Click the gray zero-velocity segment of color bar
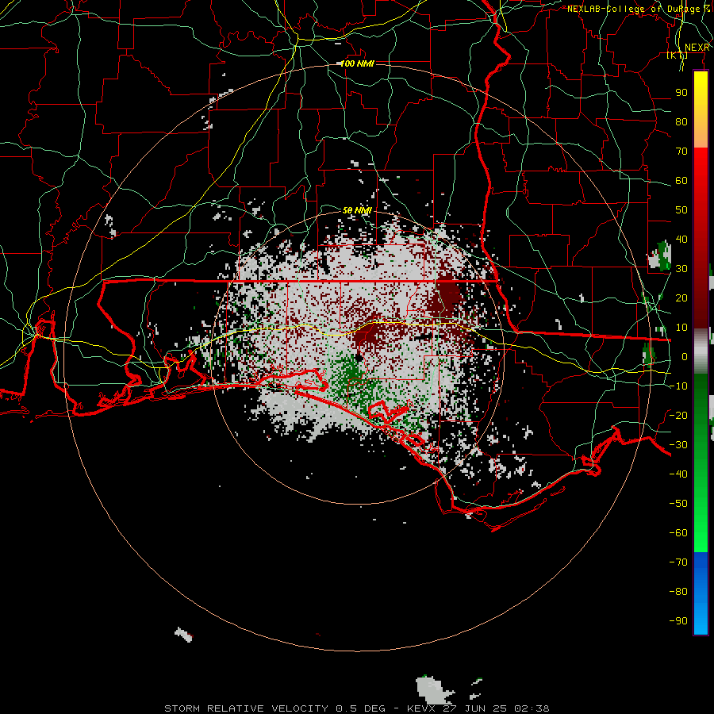 tap(701, 351)
